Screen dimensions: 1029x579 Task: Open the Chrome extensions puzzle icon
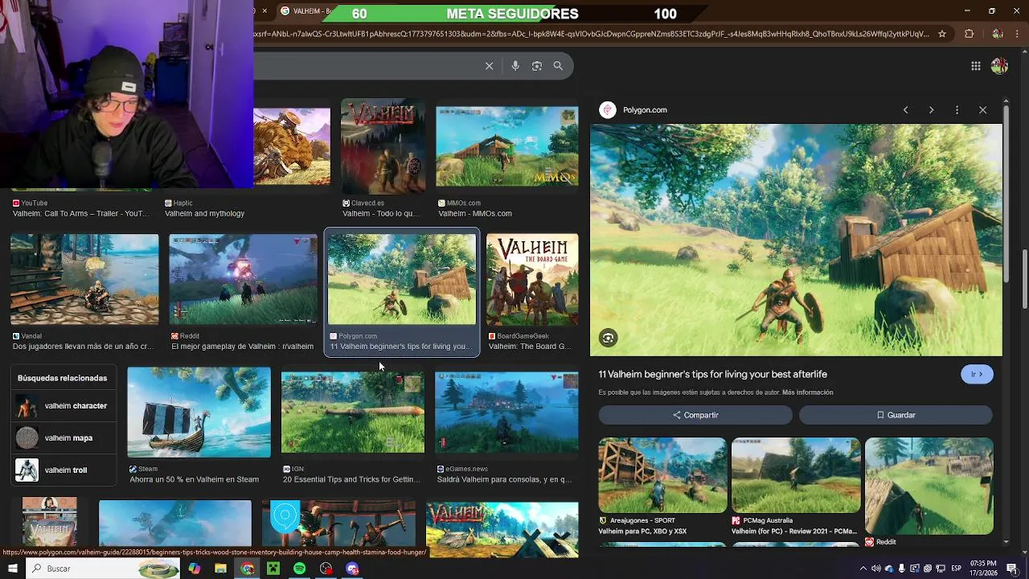coord(969,34)
